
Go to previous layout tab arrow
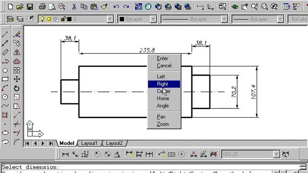tap(35, 144)
